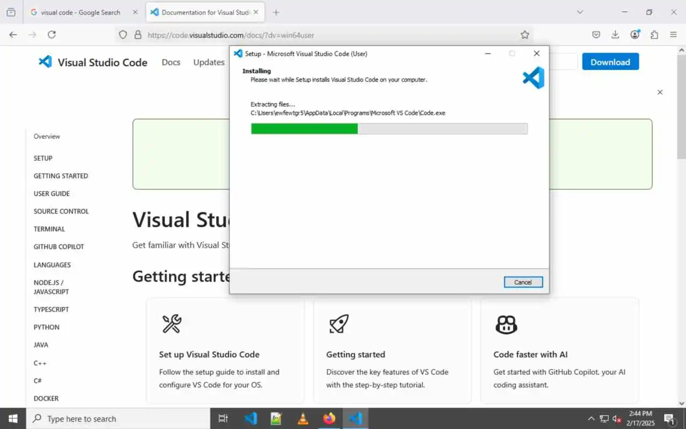Open a new browser tab
Image resolution: width=686 pixels, height=429 pixels.
coord(276,12)
